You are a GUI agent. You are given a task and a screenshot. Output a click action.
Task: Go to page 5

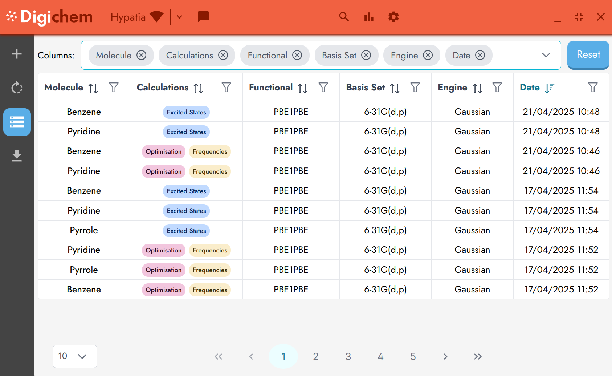[x=413, y=356]
